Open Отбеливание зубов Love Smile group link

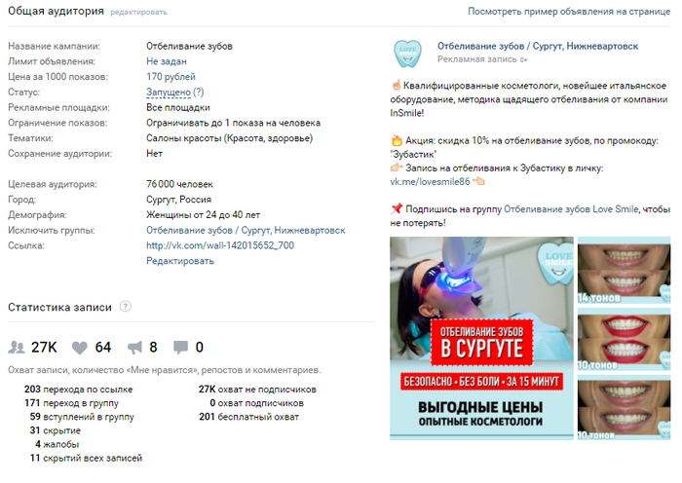(x=571, y=209)
